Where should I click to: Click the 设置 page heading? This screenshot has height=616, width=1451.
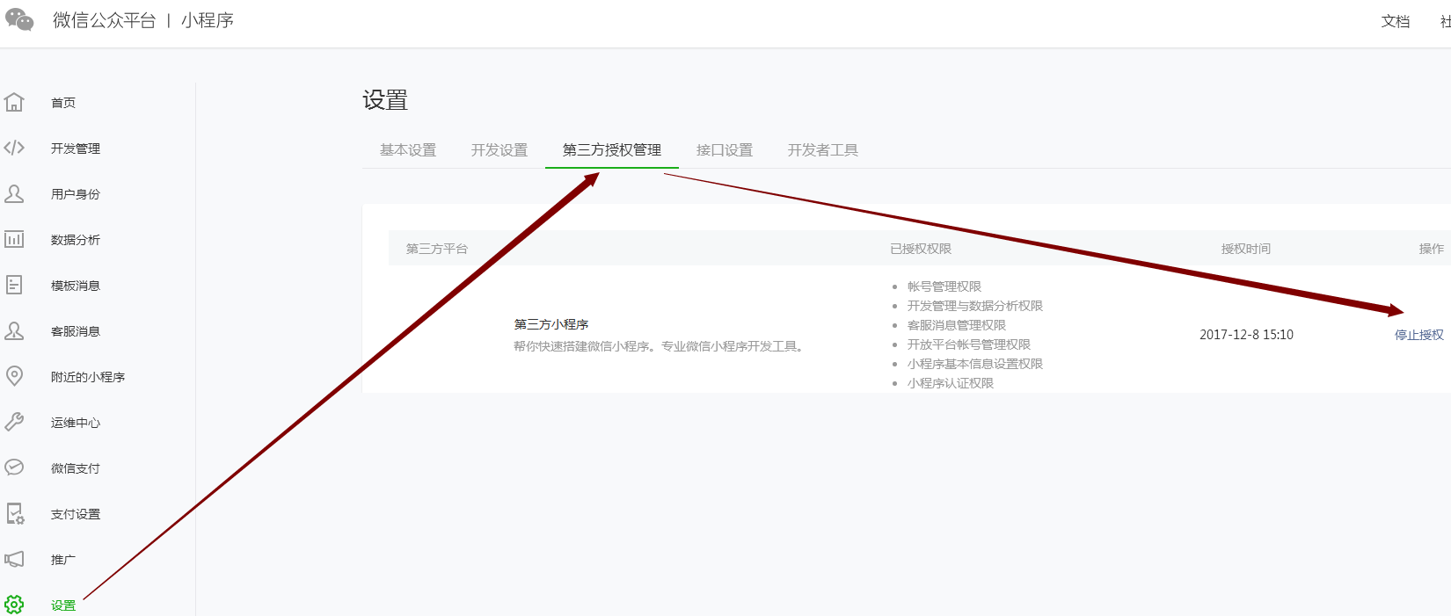(x=385, y=100)
